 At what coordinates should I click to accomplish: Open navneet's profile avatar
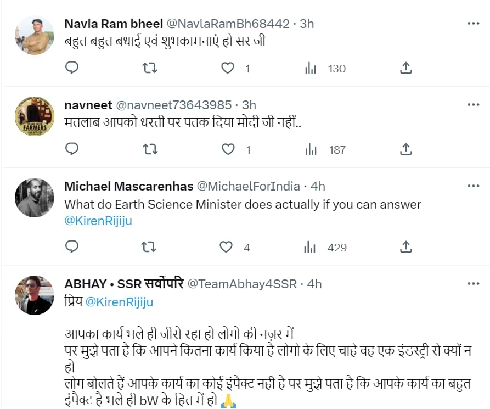pos(34,116)
